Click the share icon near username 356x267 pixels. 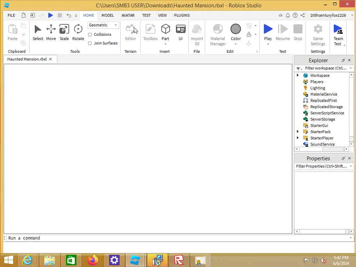pos(302,15)
